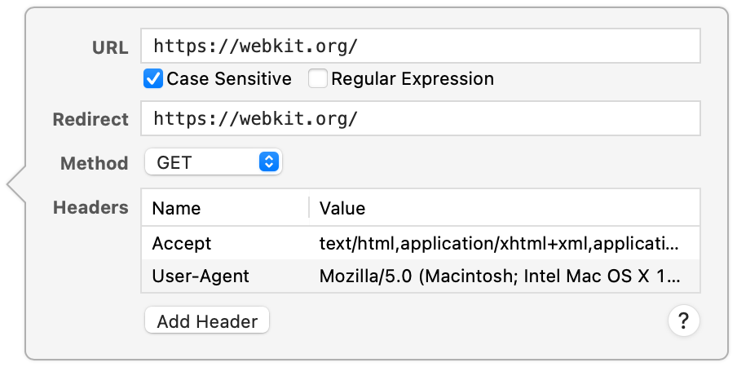Viewport: 737px width, 367px height.
Task: Select the Mozilla/5.0 User-Agent value cell
Action: (x=497, y=276)
